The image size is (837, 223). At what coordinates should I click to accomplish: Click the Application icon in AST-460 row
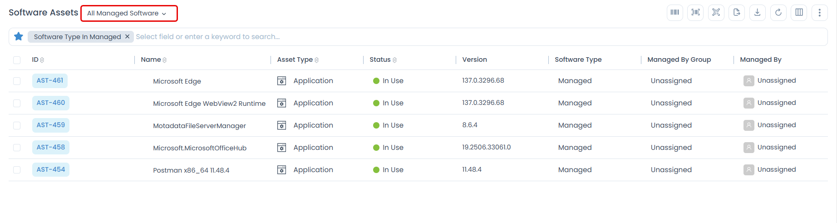pyautogui.click(x=282, y=103)
